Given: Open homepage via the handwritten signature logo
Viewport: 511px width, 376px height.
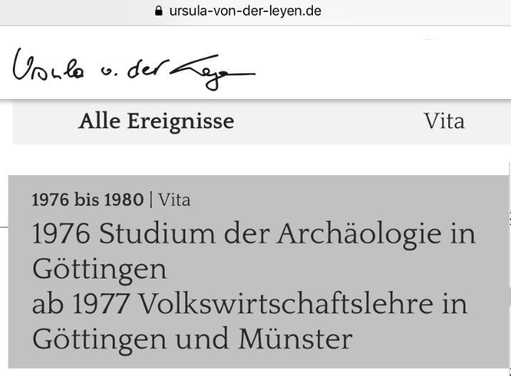Looking at the screenshot, I should (134, 69).
